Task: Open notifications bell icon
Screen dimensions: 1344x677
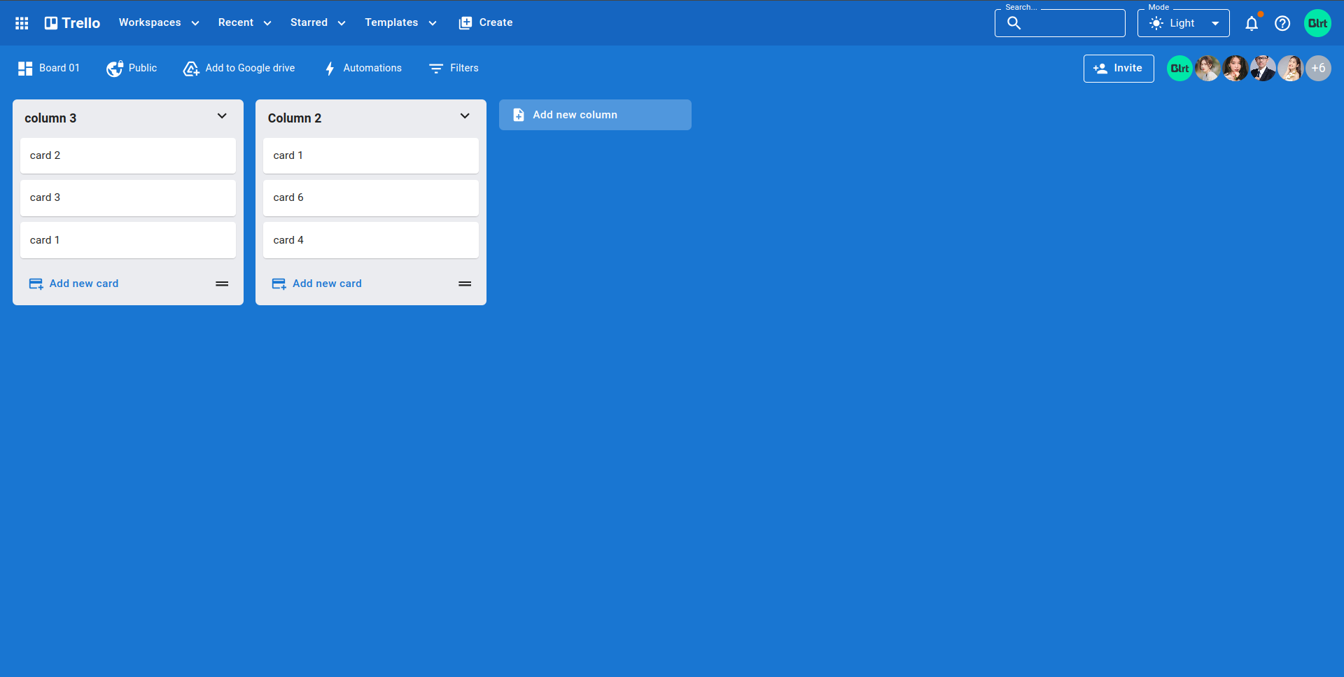Action: pos(1252,23)
